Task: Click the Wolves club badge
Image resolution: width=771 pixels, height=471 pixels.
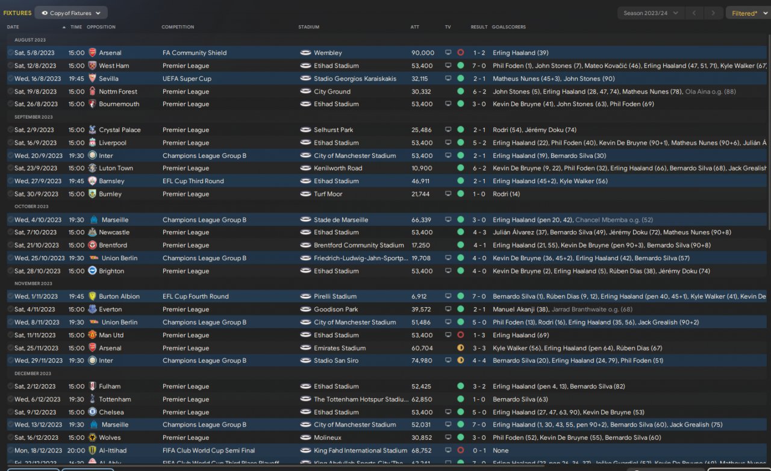Action: tap(92, 438)
